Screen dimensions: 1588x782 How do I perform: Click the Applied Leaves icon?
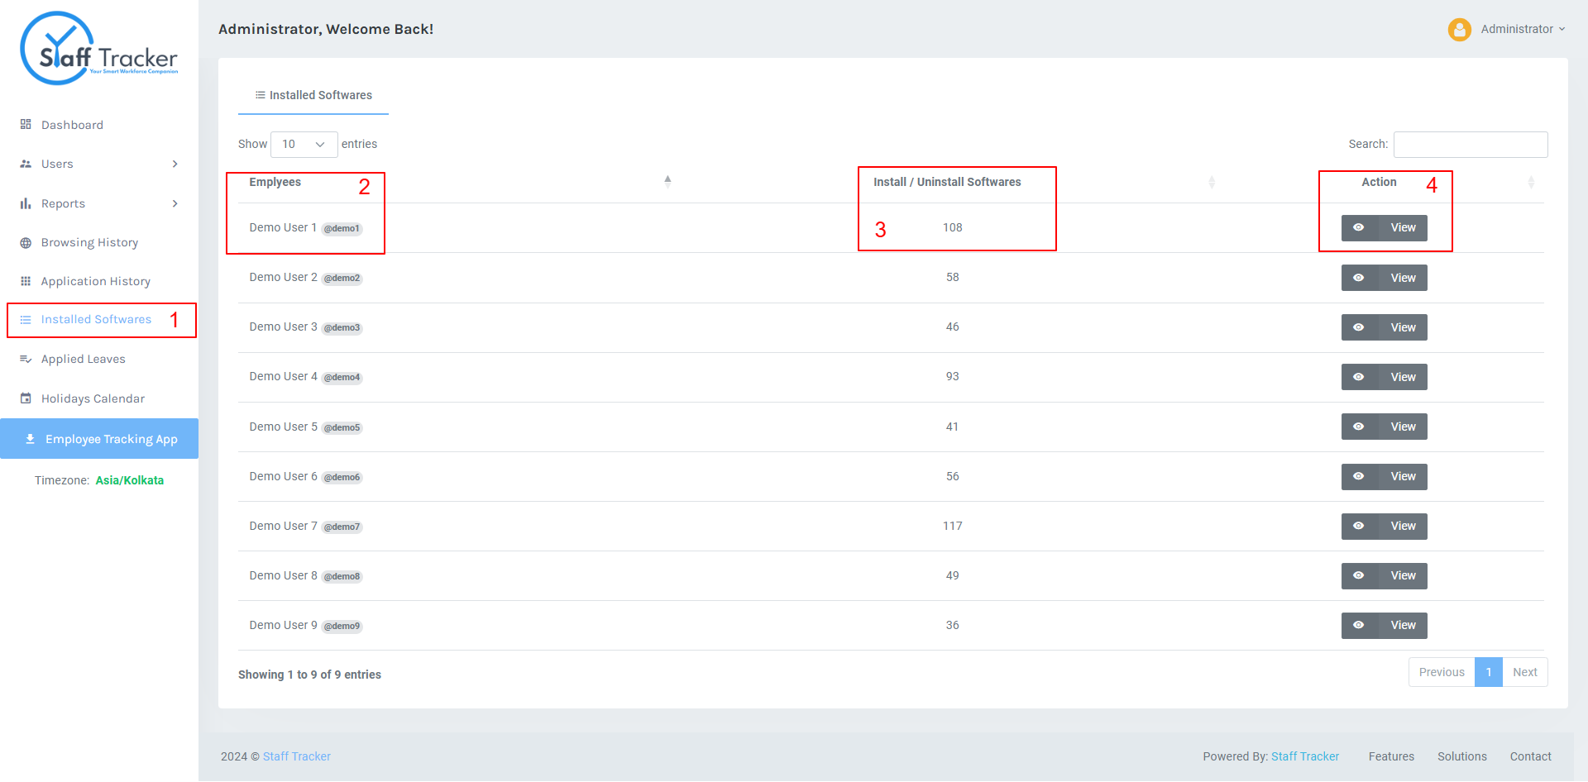26,359
